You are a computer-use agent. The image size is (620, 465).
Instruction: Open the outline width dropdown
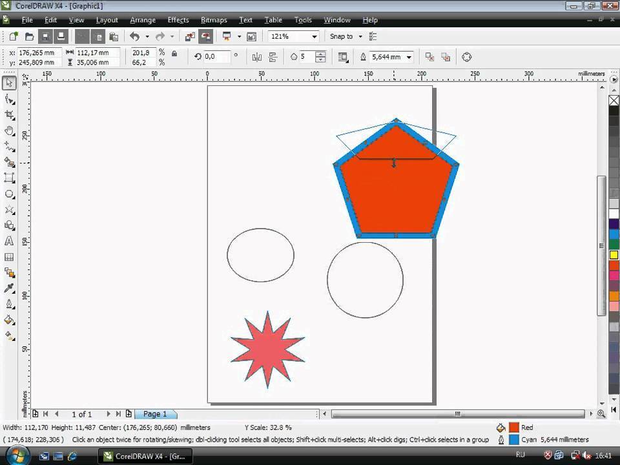409,57
